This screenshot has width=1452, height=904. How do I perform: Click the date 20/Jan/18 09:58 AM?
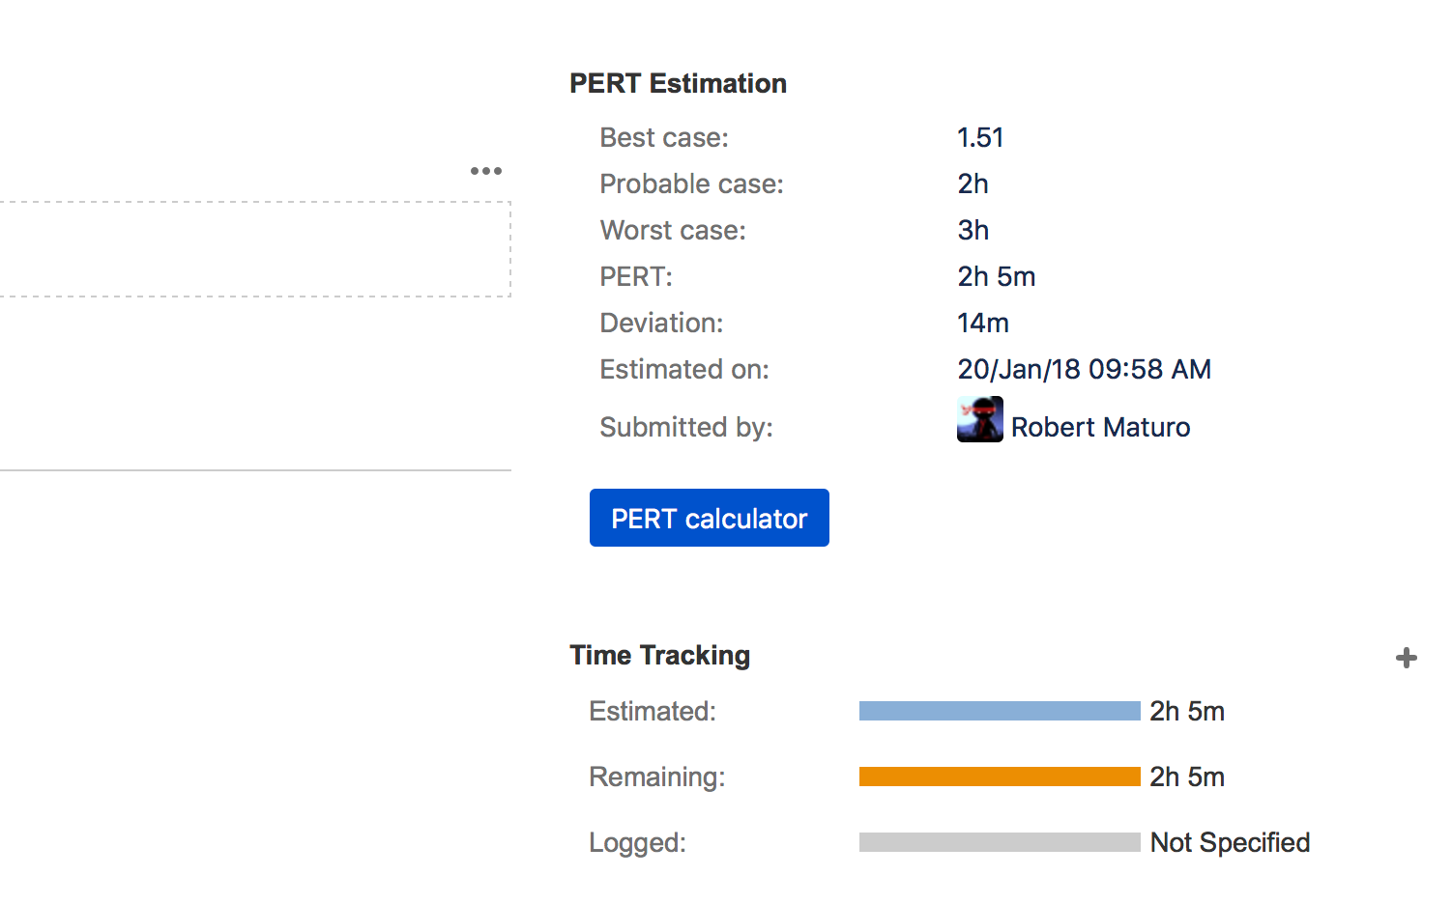click(x=1085, y=369)
